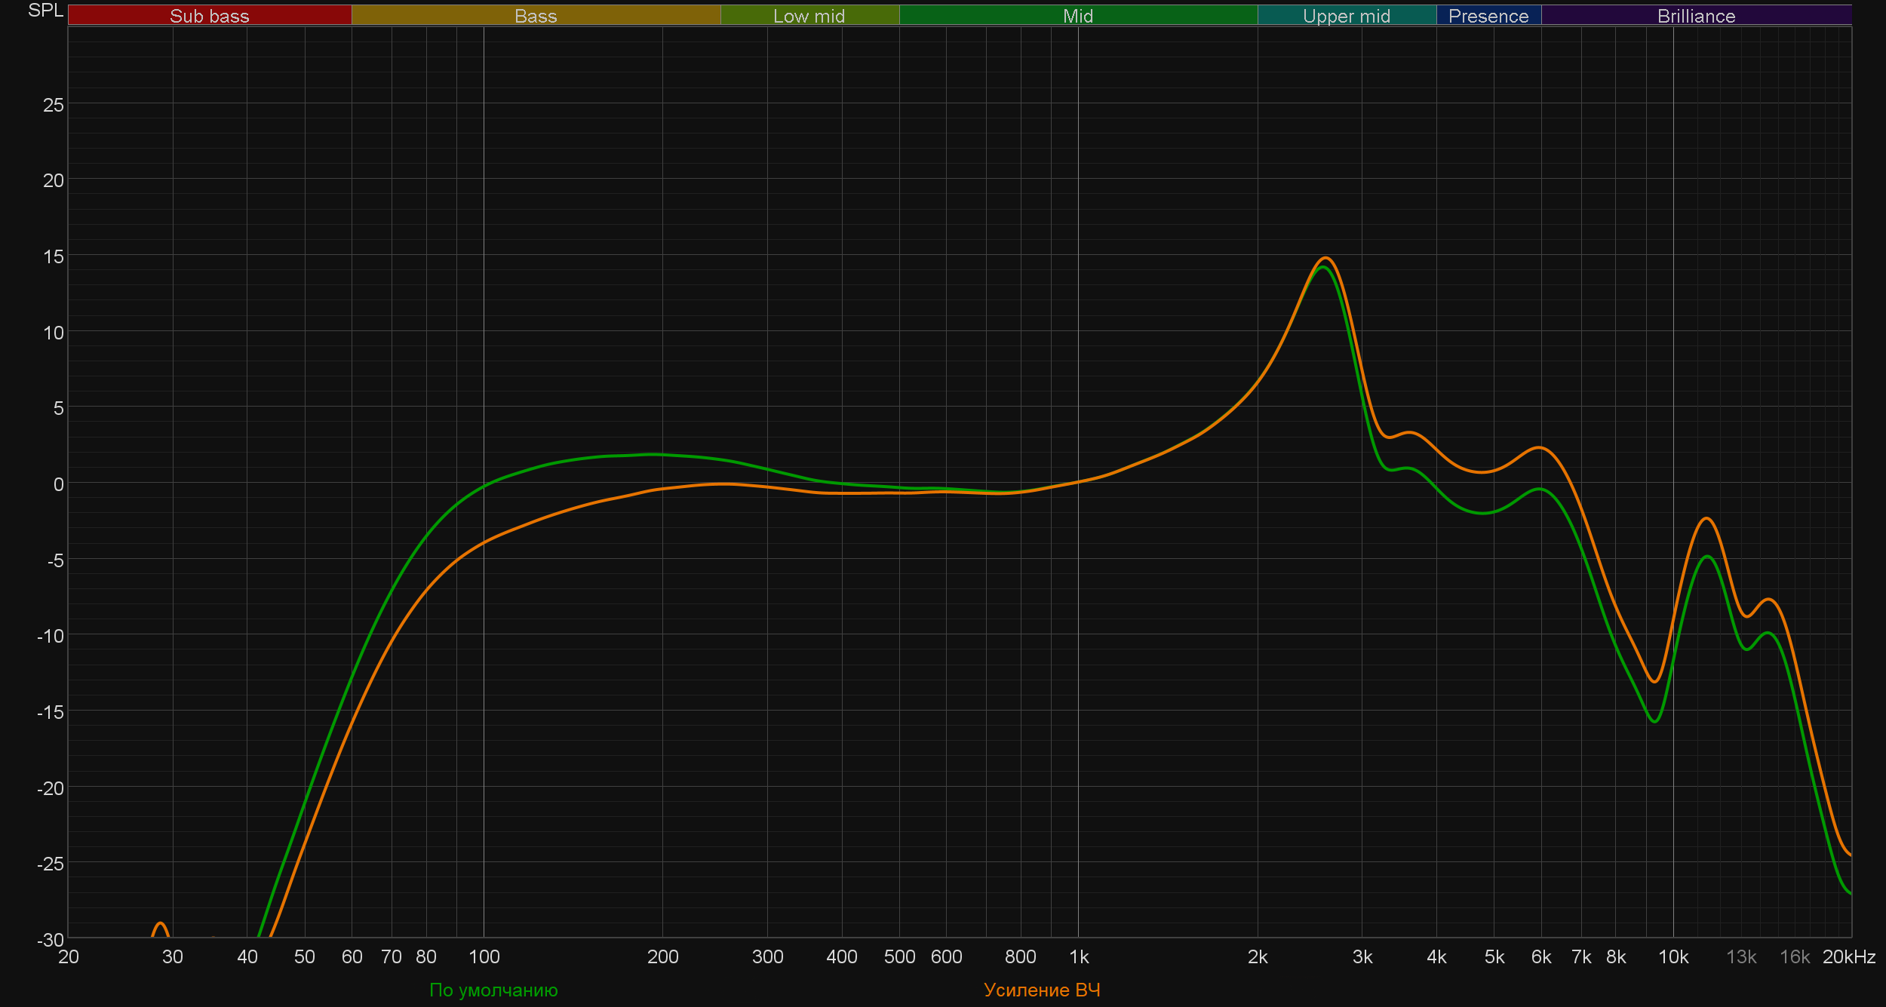The image size is (1886, 1007).
Task: Select the Presence band header
Action: click(1488, 16)
